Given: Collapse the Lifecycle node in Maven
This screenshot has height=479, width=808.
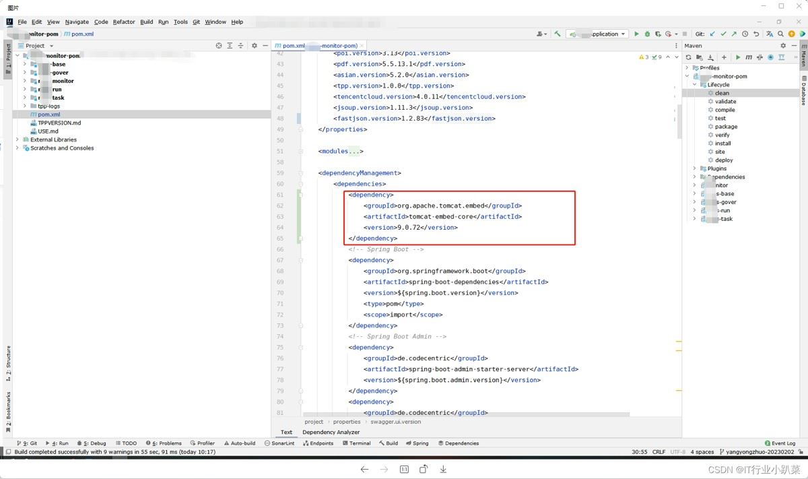Looking at the screenshot, I should (695, 85).
